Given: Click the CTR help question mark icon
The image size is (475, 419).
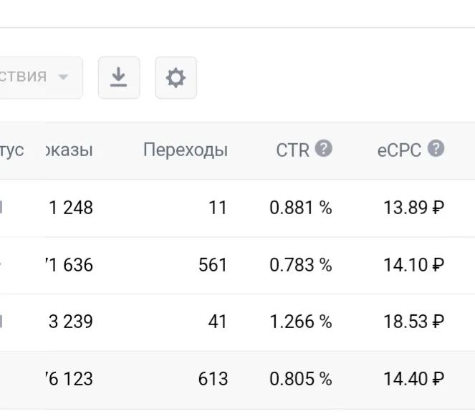Looking at the screenshot, I should click(x=324, y=148).
